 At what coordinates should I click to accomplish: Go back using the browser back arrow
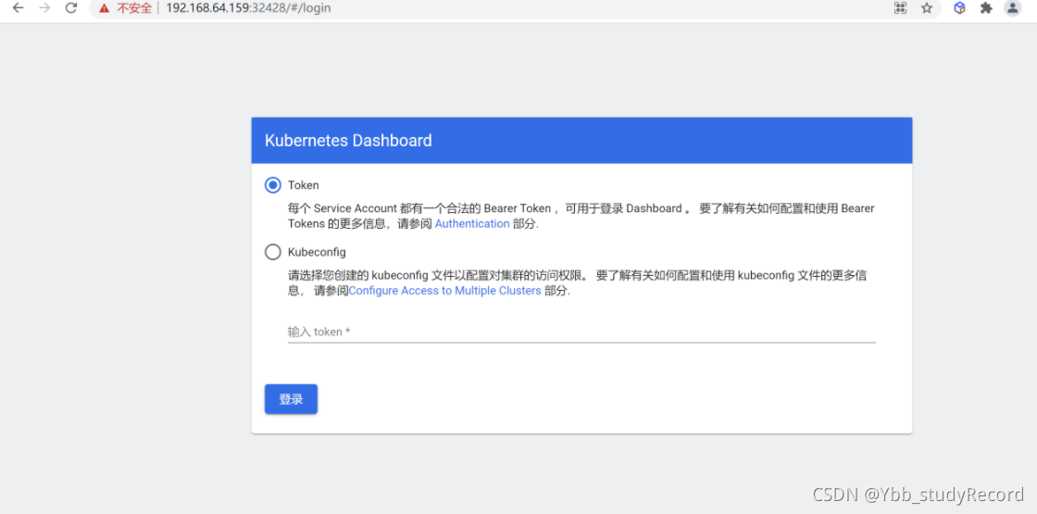pos(18,8)
